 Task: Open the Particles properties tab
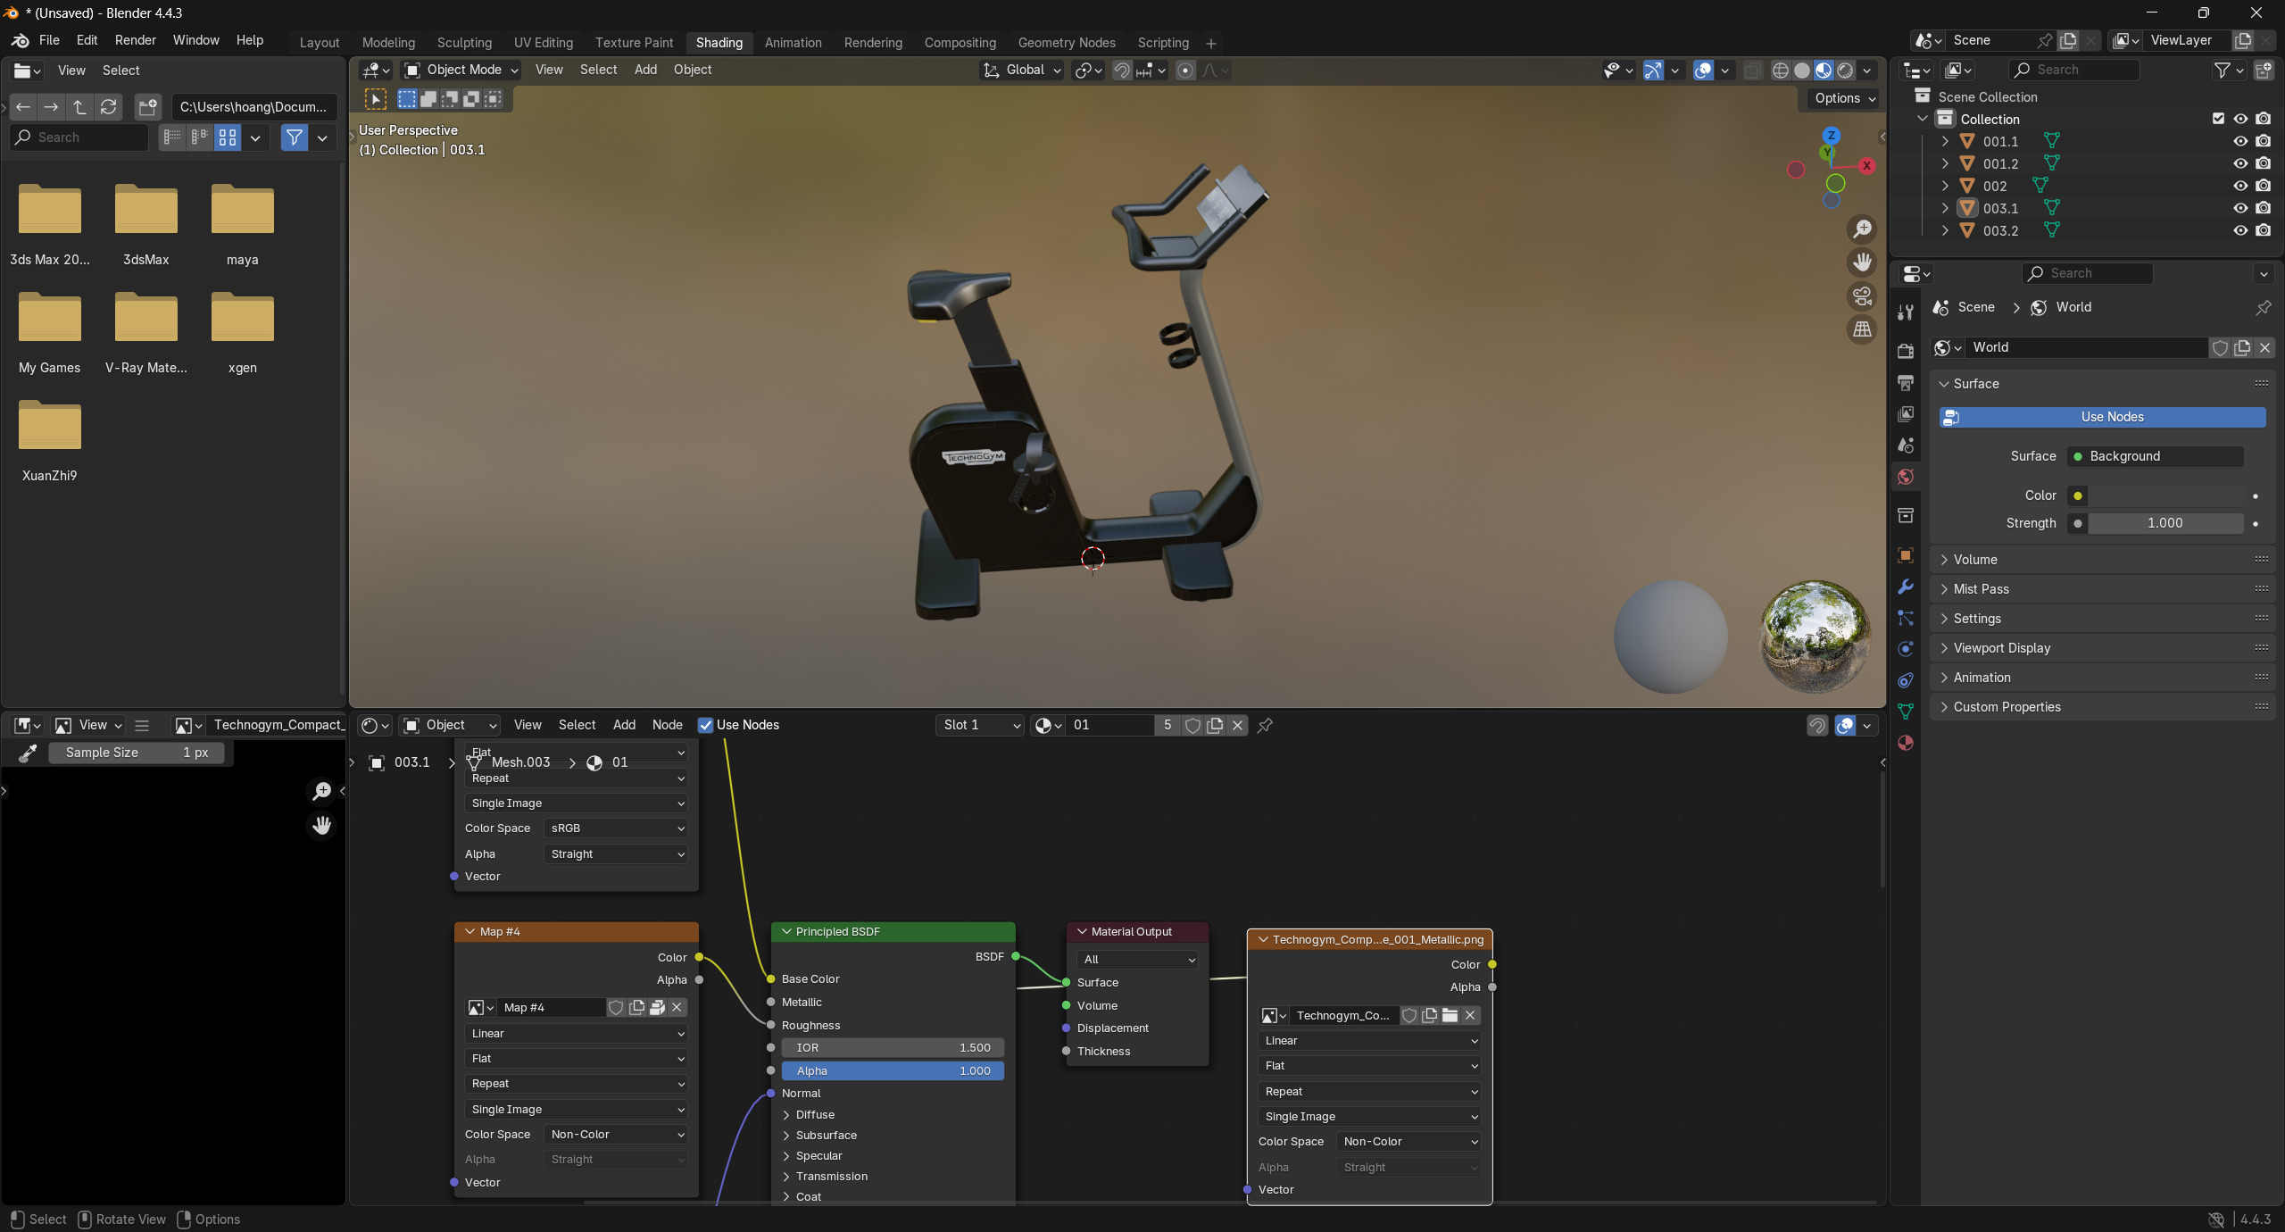click(1906, 618)
